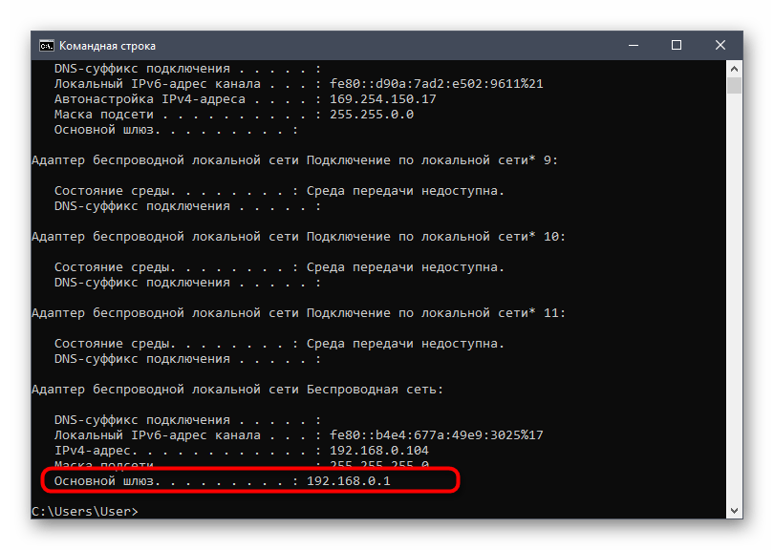774x550 pixels.
Task: Click the IPv4 address 192.168.0.104
Action: tap(378, 451)
